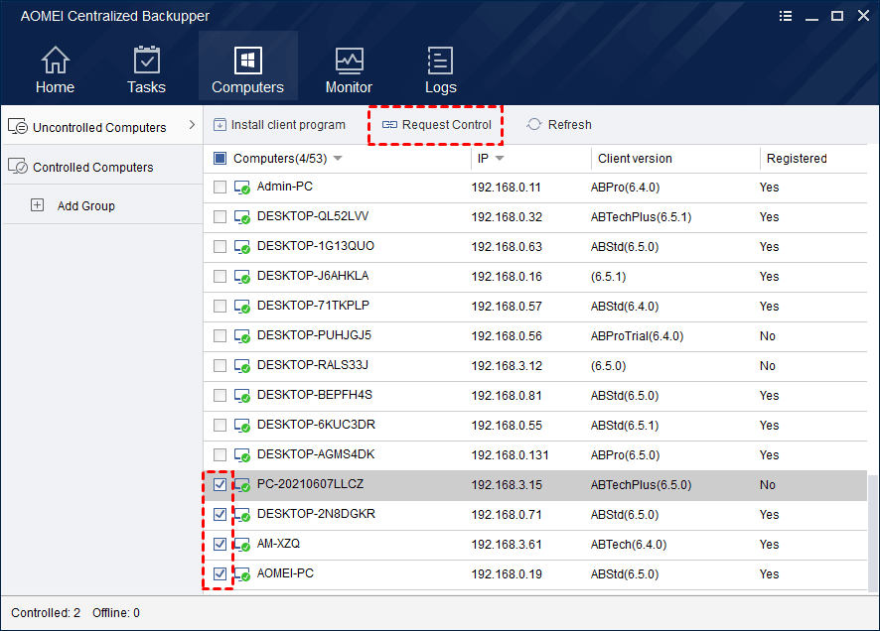Open the Computers column dropdown arrow

pyautogui.click(x=338, y=159)
